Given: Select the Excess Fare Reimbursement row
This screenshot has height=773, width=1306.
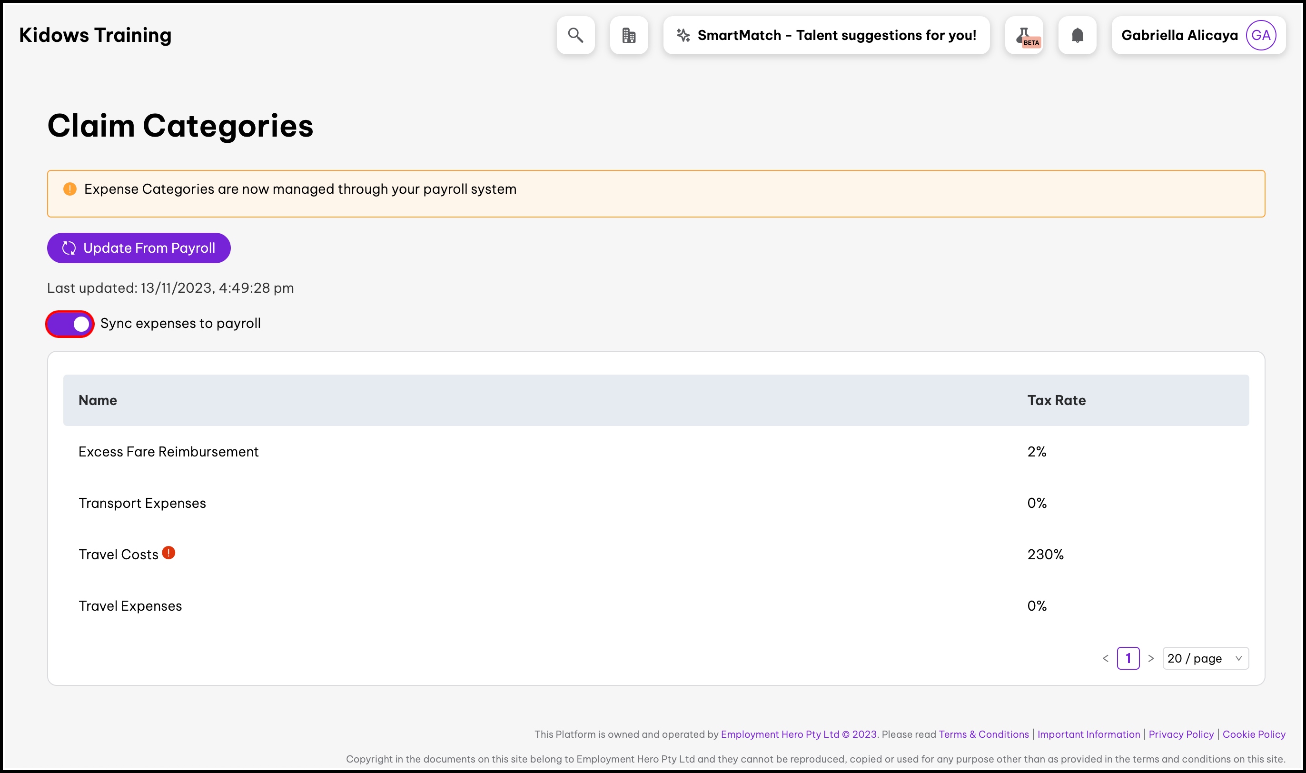Looking at the screenshot, I should (x=168, y=452).
